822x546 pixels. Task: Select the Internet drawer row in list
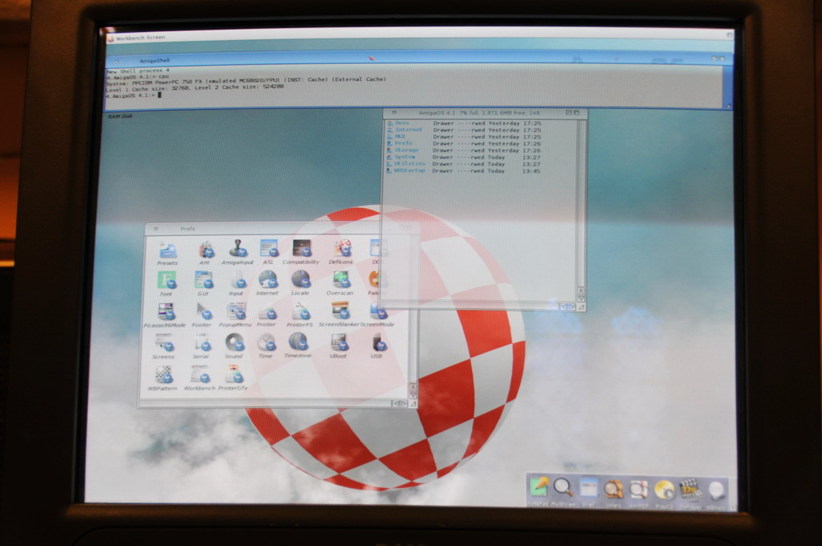coord(463,130)
